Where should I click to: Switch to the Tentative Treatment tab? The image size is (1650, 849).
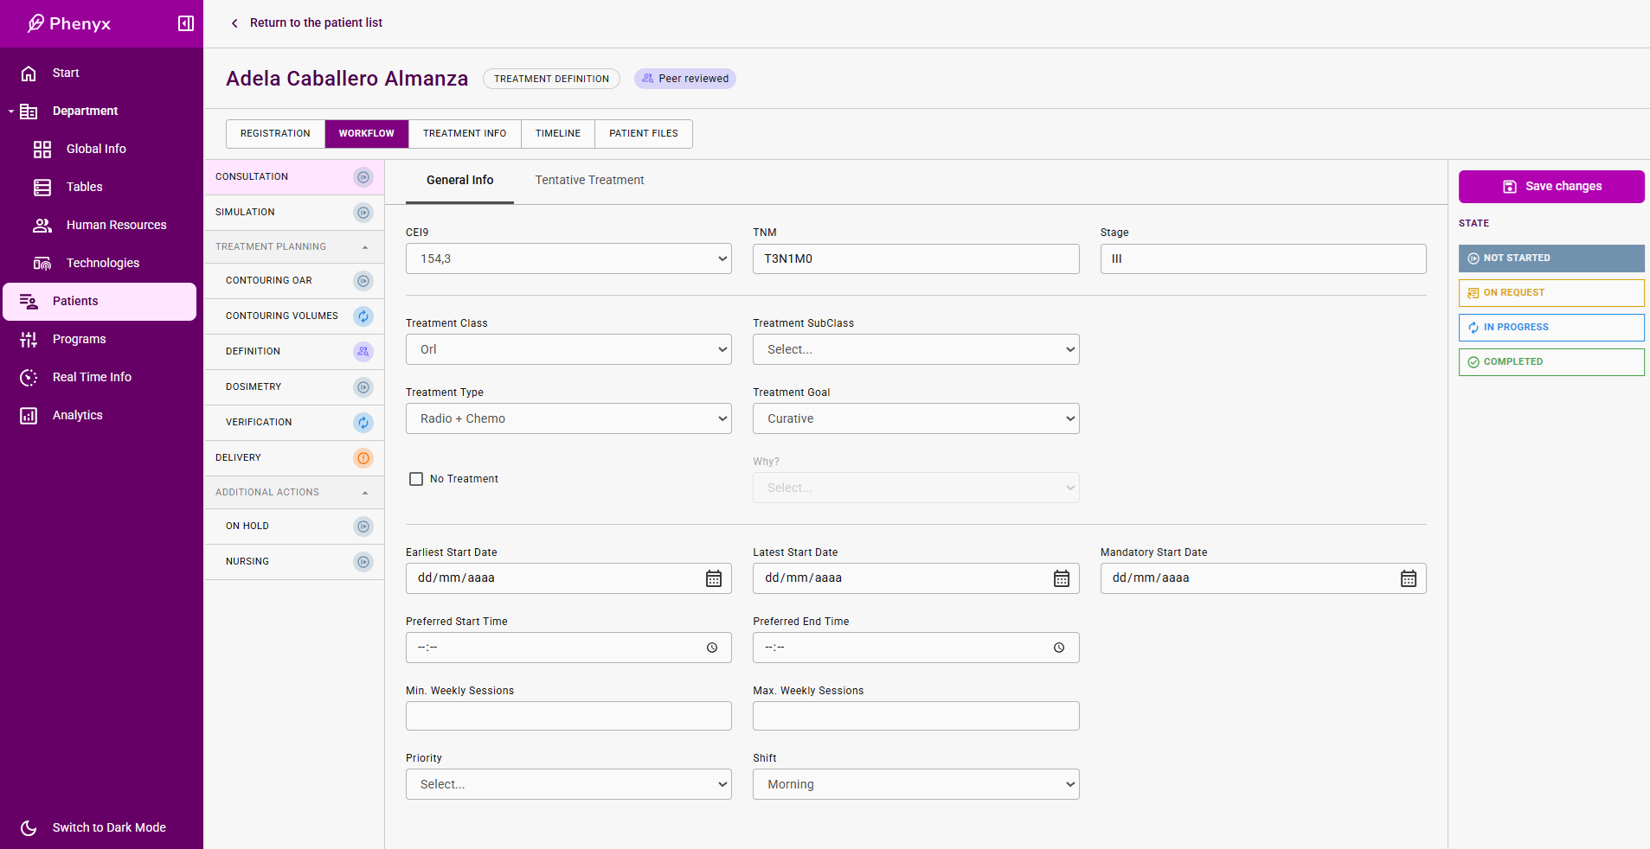[589, 181]
